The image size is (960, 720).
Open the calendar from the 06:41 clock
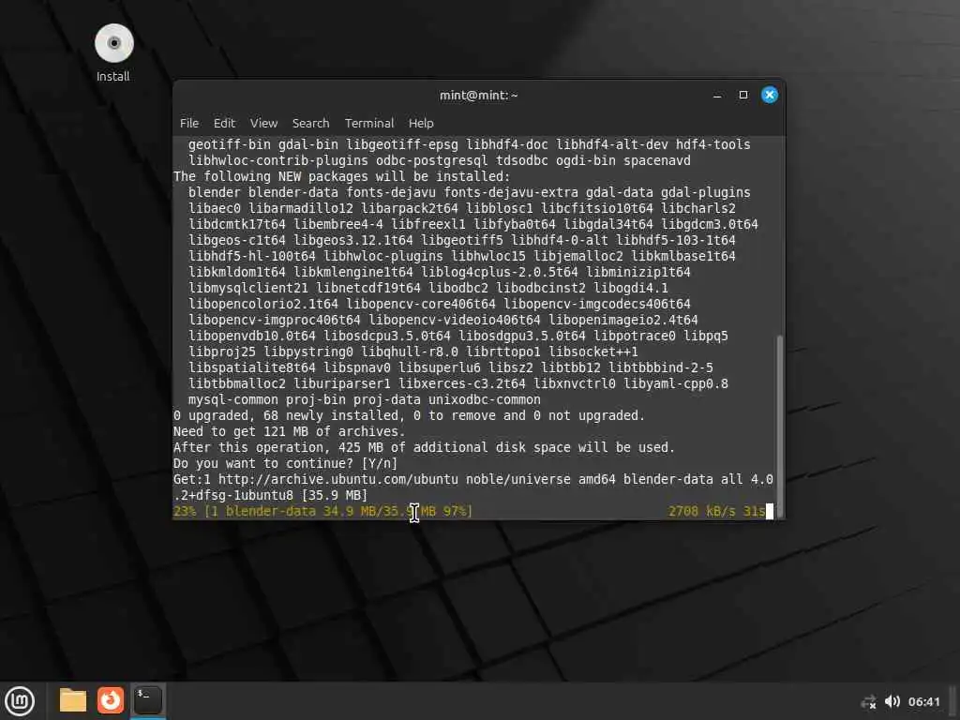point(923,701)
